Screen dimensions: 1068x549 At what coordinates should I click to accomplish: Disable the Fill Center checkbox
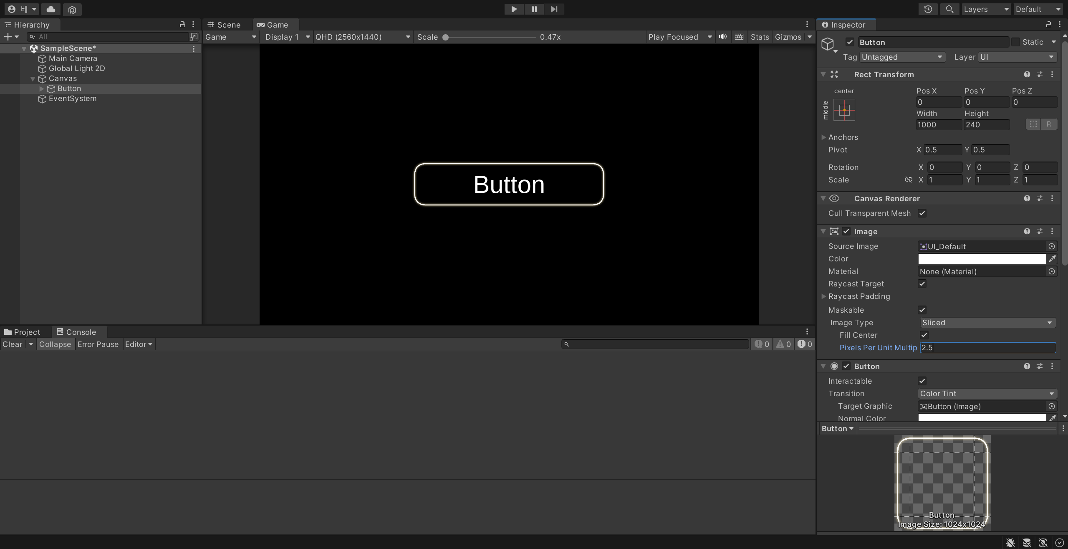point(924,335)
